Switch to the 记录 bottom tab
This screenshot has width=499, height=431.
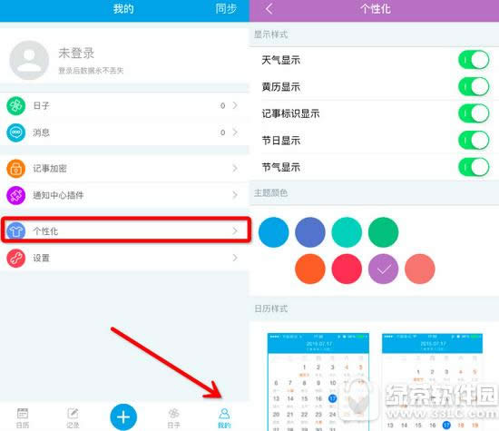pyautogui.click(x=73, y=418)
